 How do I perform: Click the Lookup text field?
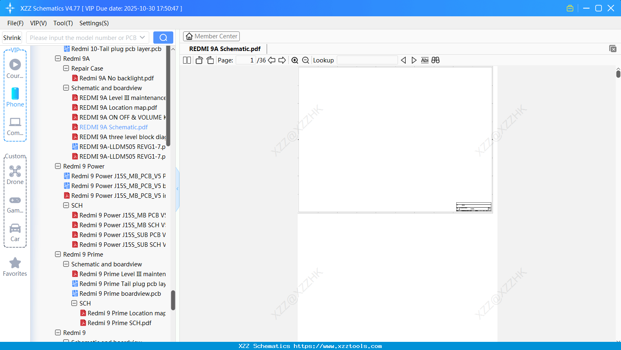click(x=367, y=60)
